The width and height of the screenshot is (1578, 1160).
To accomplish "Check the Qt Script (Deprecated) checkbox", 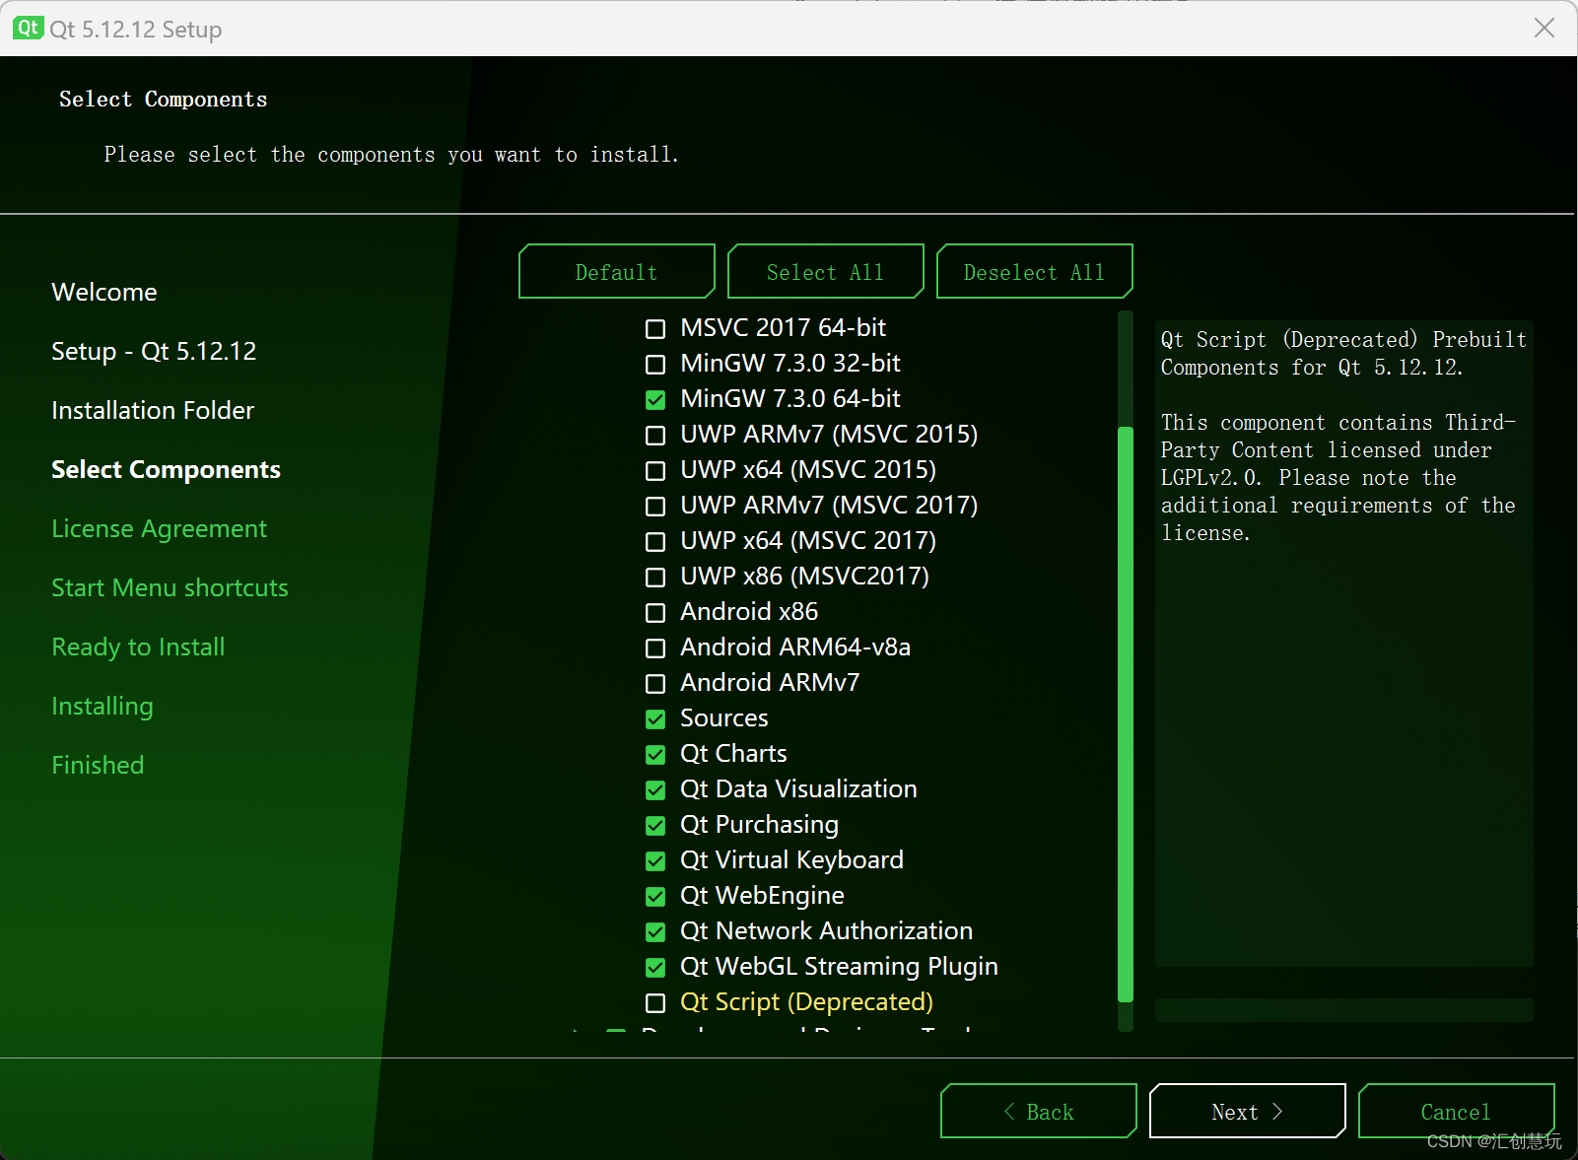I will 655,1002.
